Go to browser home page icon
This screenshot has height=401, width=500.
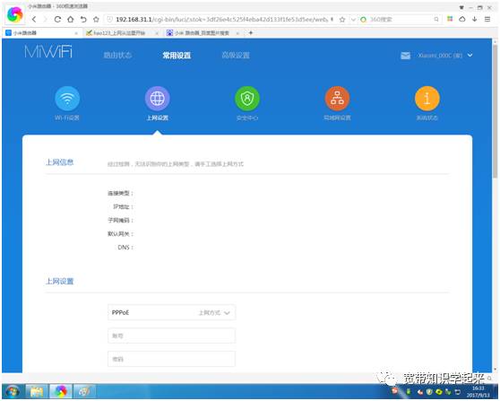pos(71,20)
